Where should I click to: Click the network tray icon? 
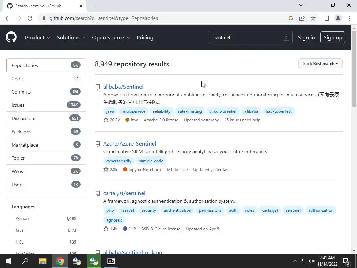304,261
